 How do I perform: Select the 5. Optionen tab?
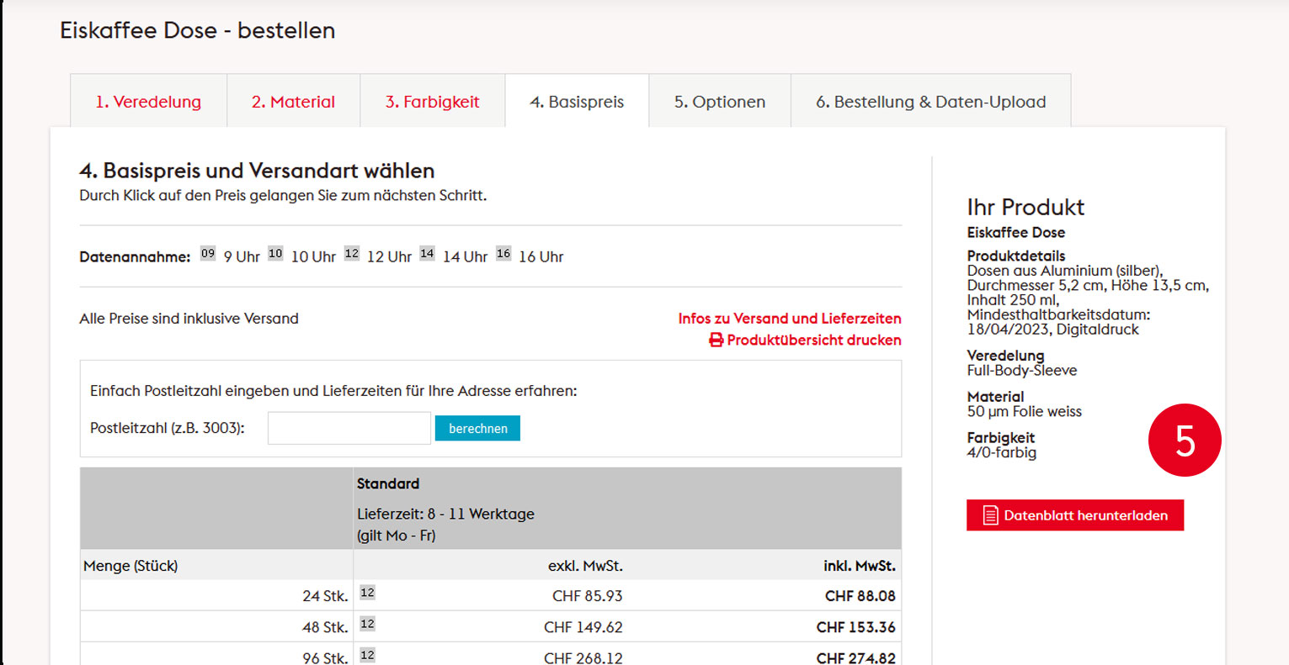pos(719,102)
